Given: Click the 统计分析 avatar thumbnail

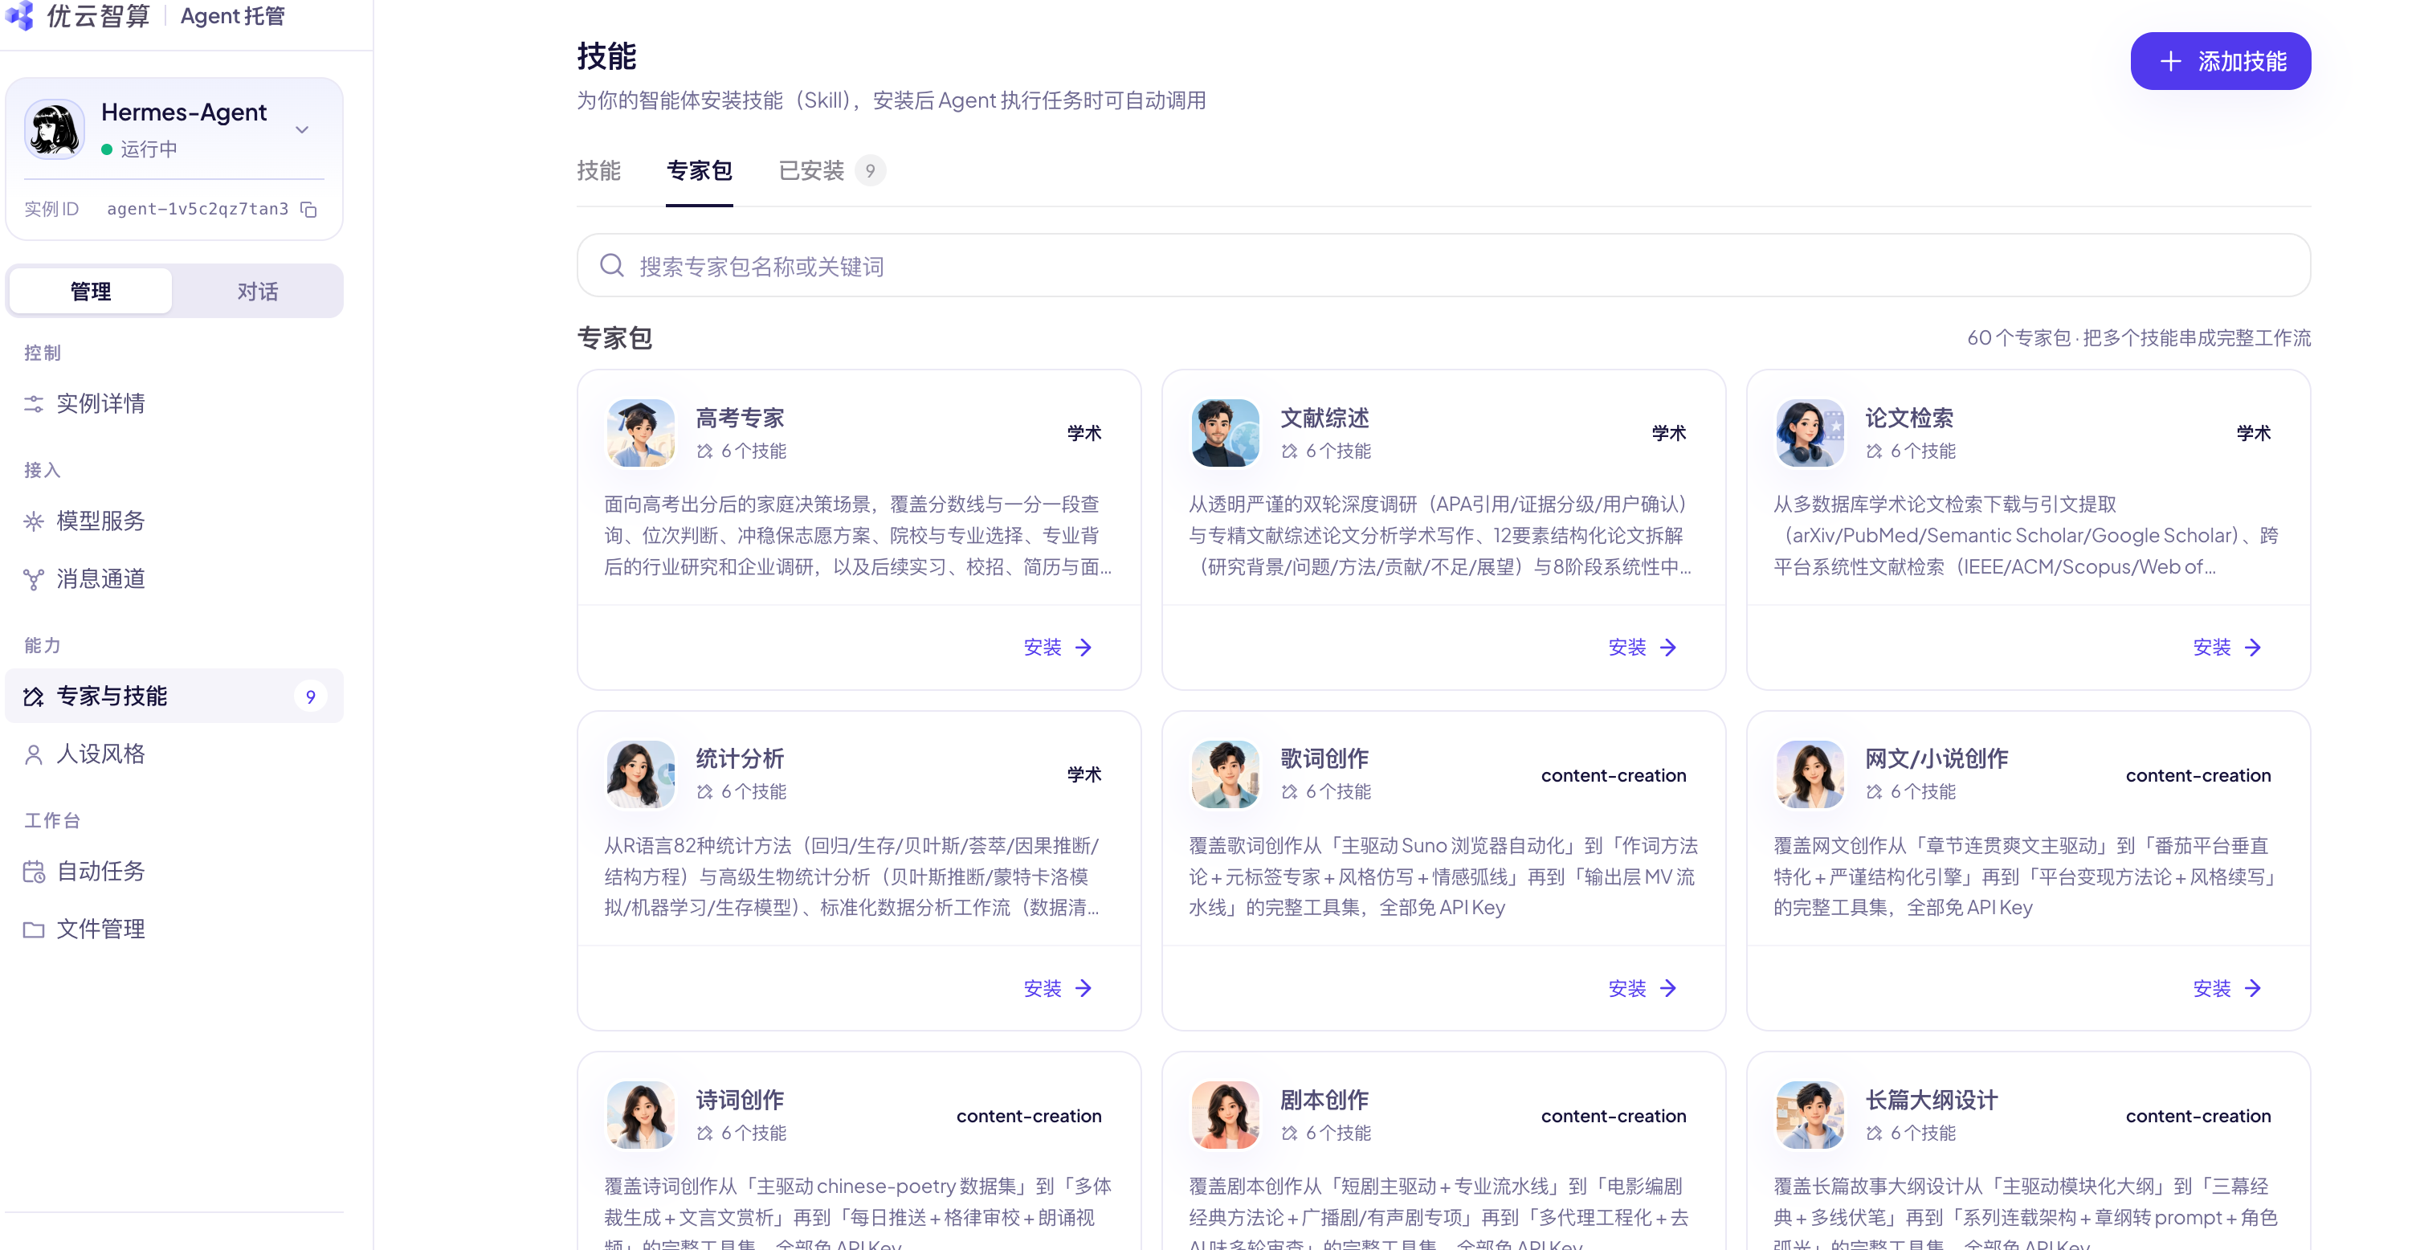Looking at the screenshot, I should pos(641,774).
